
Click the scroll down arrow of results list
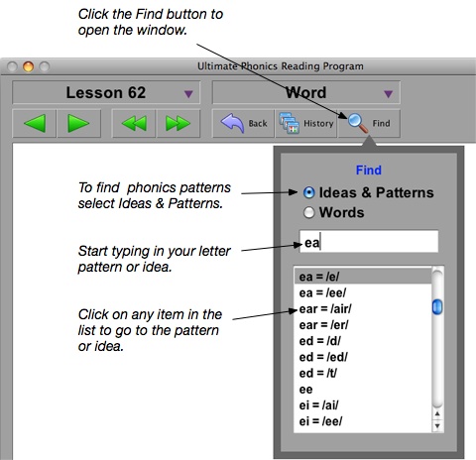(437, 425)
